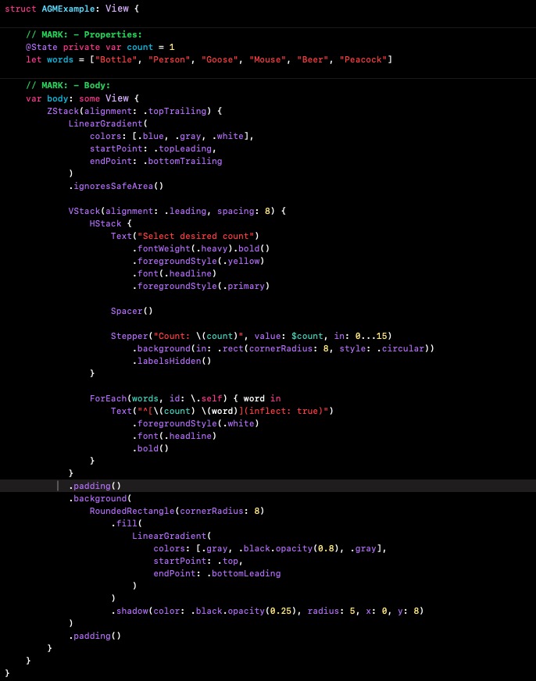Click the .foregroundStyle(.primary) modifier
The width and height of the screenshot is (536, 681).
201,286
